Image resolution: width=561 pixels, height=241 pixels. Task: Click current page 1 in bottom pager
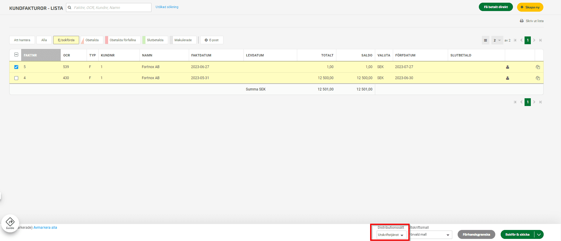tap(528, 102)
